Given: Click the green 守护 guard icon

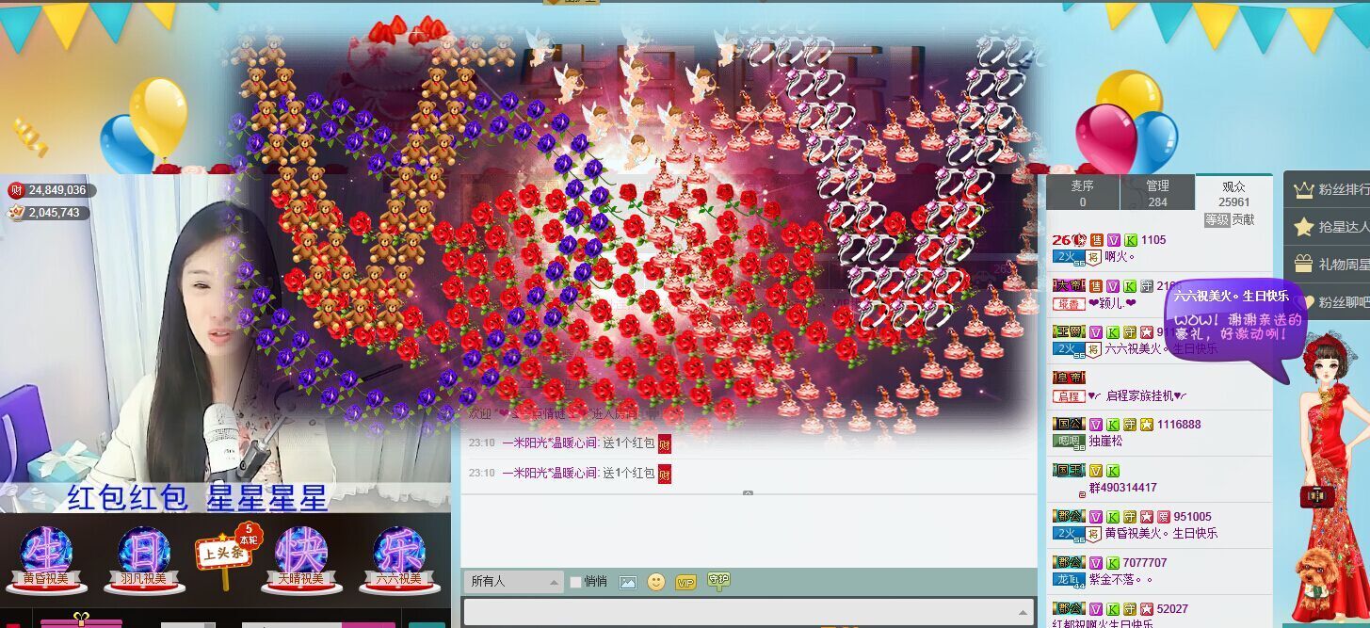Looking at the screenshot, I should coord(718,581).
